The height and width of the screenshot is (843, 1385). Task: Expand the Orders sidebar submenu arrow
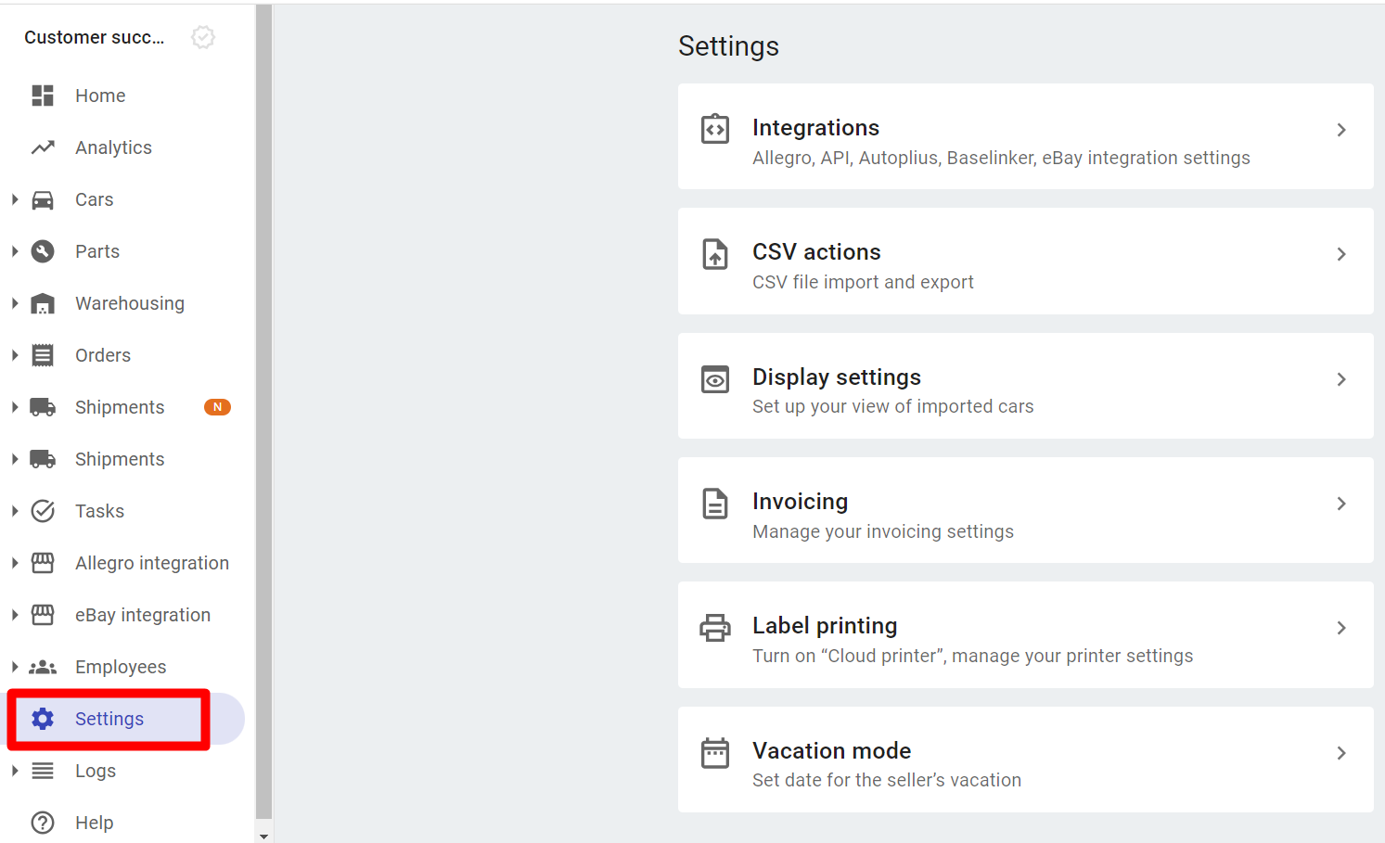coord(15,355)
